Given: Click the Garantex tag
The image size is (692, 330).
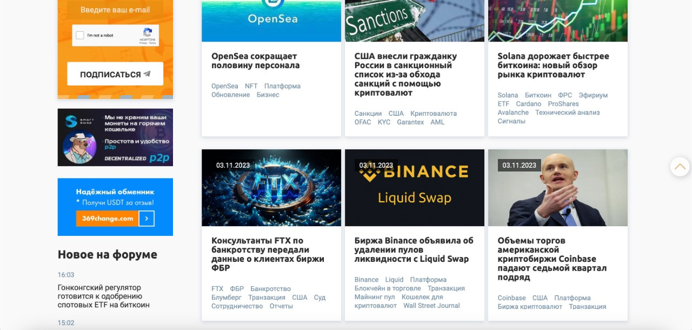Looking at the screenshot, I should (x=410, y=122).
